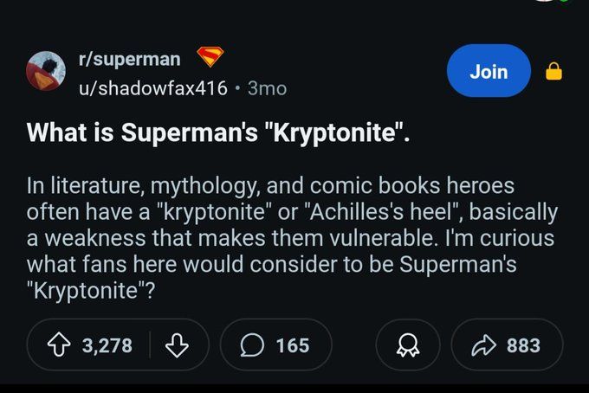This screenshot has width=589, height=393.
Task: Click the closing "Kryptonite"? line of the post
Action: pyautogui.click(x=91, y=291)
